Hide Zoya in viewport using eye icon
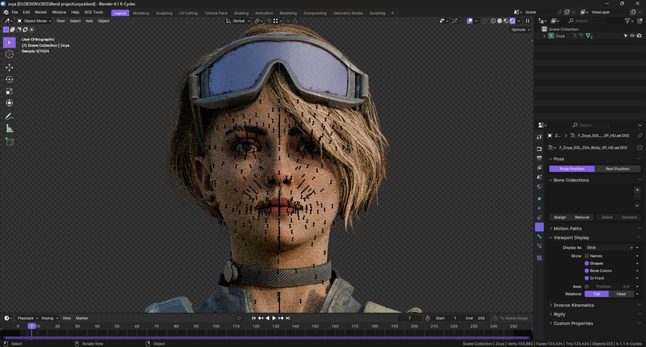 pyautogui.click(x=632, y=36)
